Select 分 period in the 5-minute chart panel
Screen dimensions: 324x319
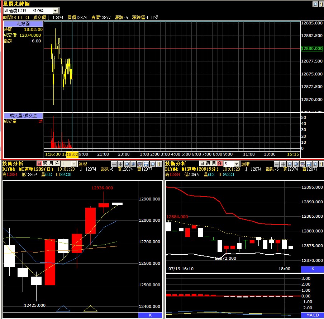pyautogui.click(x=219, y=163)
